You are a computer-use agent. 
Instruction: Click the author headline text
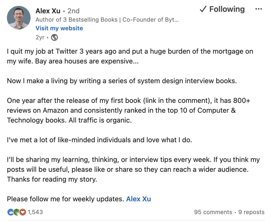tap(107, 20)
